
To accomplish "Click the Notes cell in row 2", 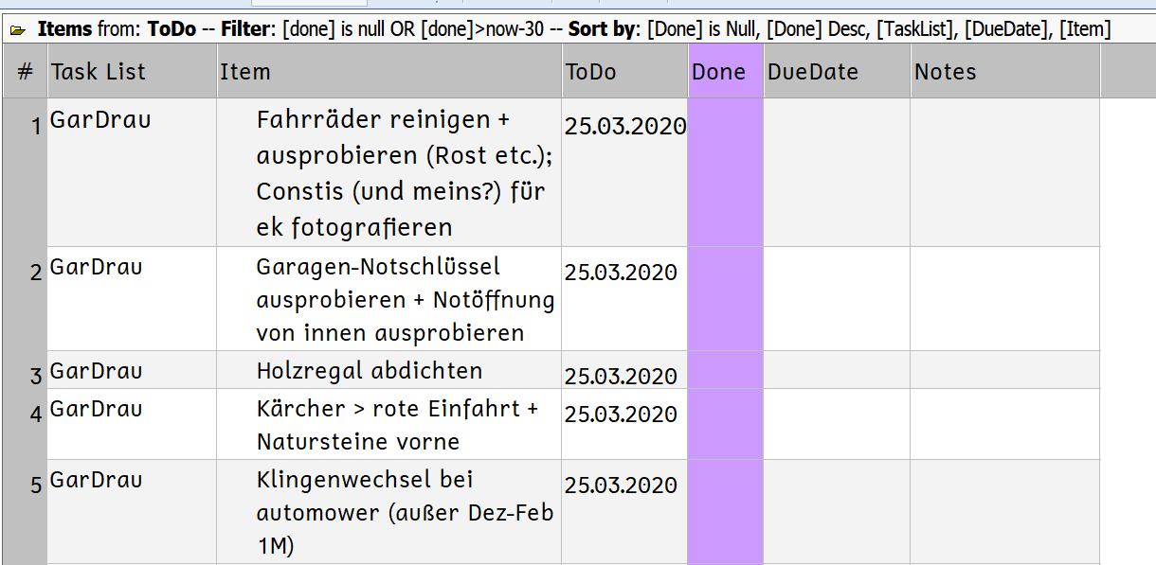I will tap(1004, 299).
